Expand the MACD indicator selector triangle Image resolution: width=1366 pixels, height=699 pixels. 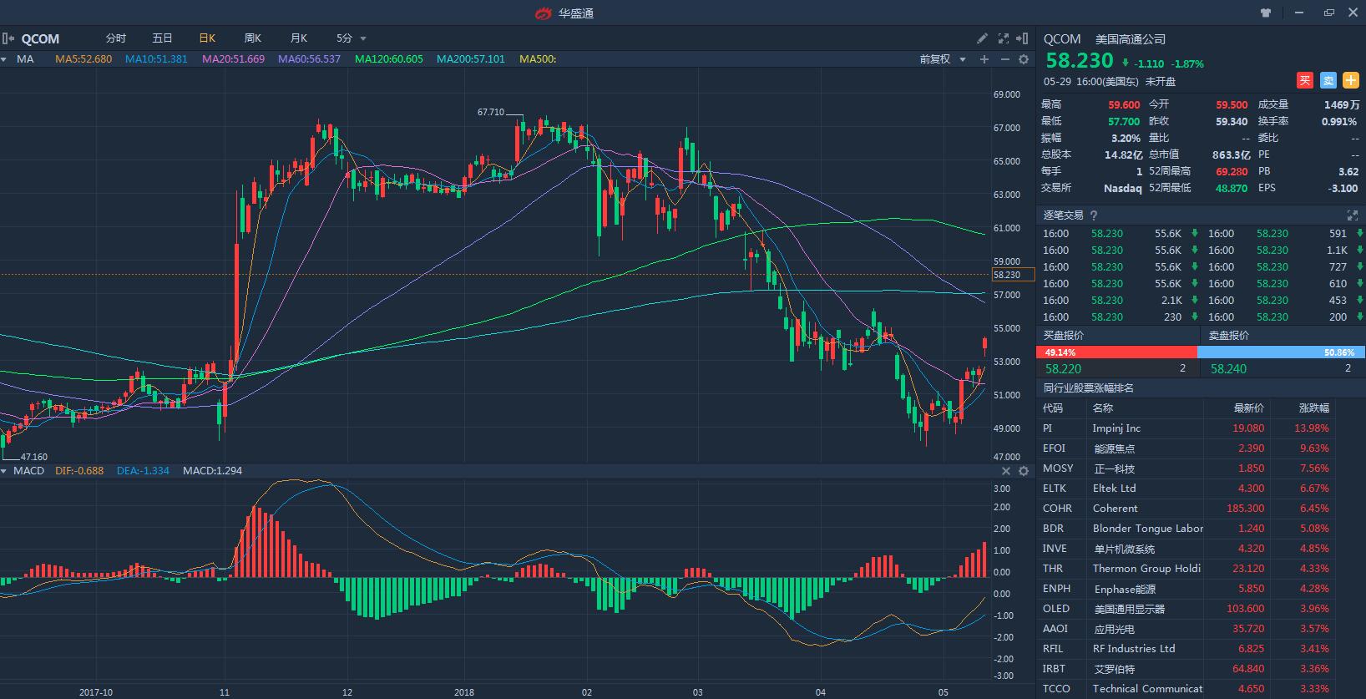click(4, 471)
